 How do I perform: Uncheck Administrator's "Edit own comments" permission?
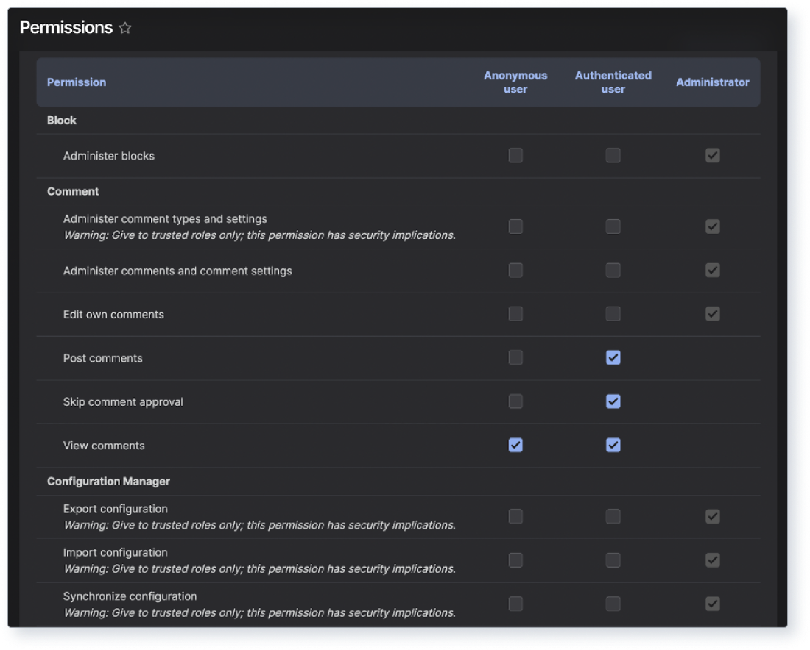pos(712,314)
